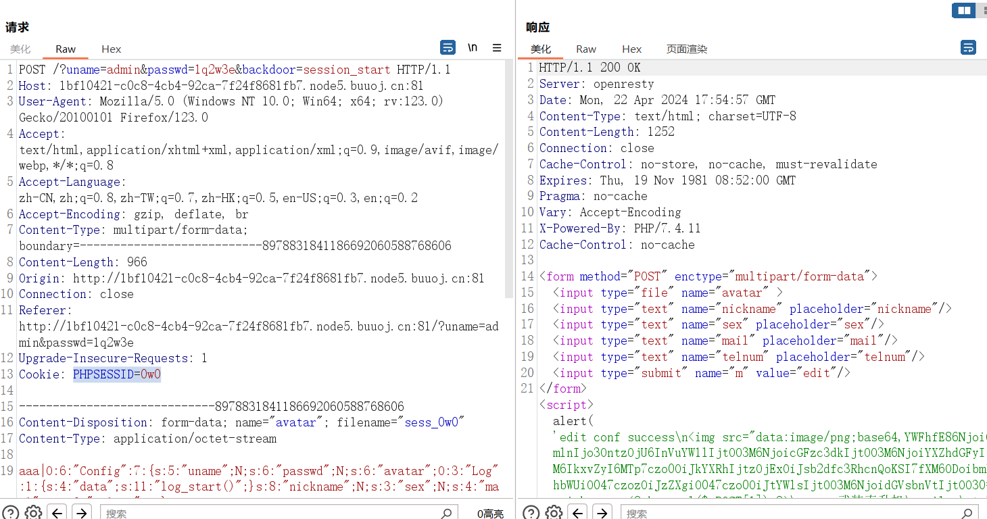The width and height of the screenshot is (987, 519).
Task: Click the HTTP/1.1 200 OK status line
Action: (x=589, y=68)
